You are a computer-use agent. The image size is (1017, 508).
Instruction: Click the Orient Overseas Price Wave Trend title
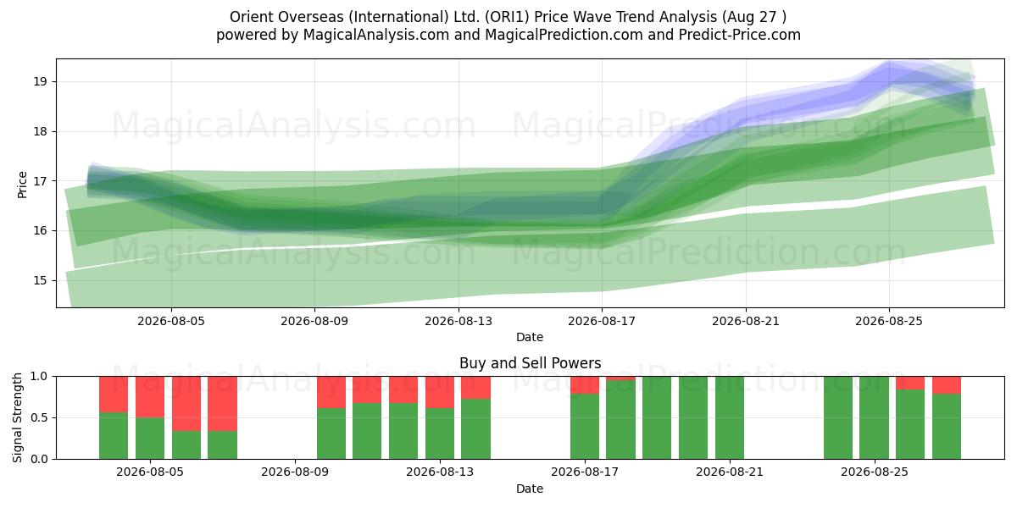click(508, 17)
